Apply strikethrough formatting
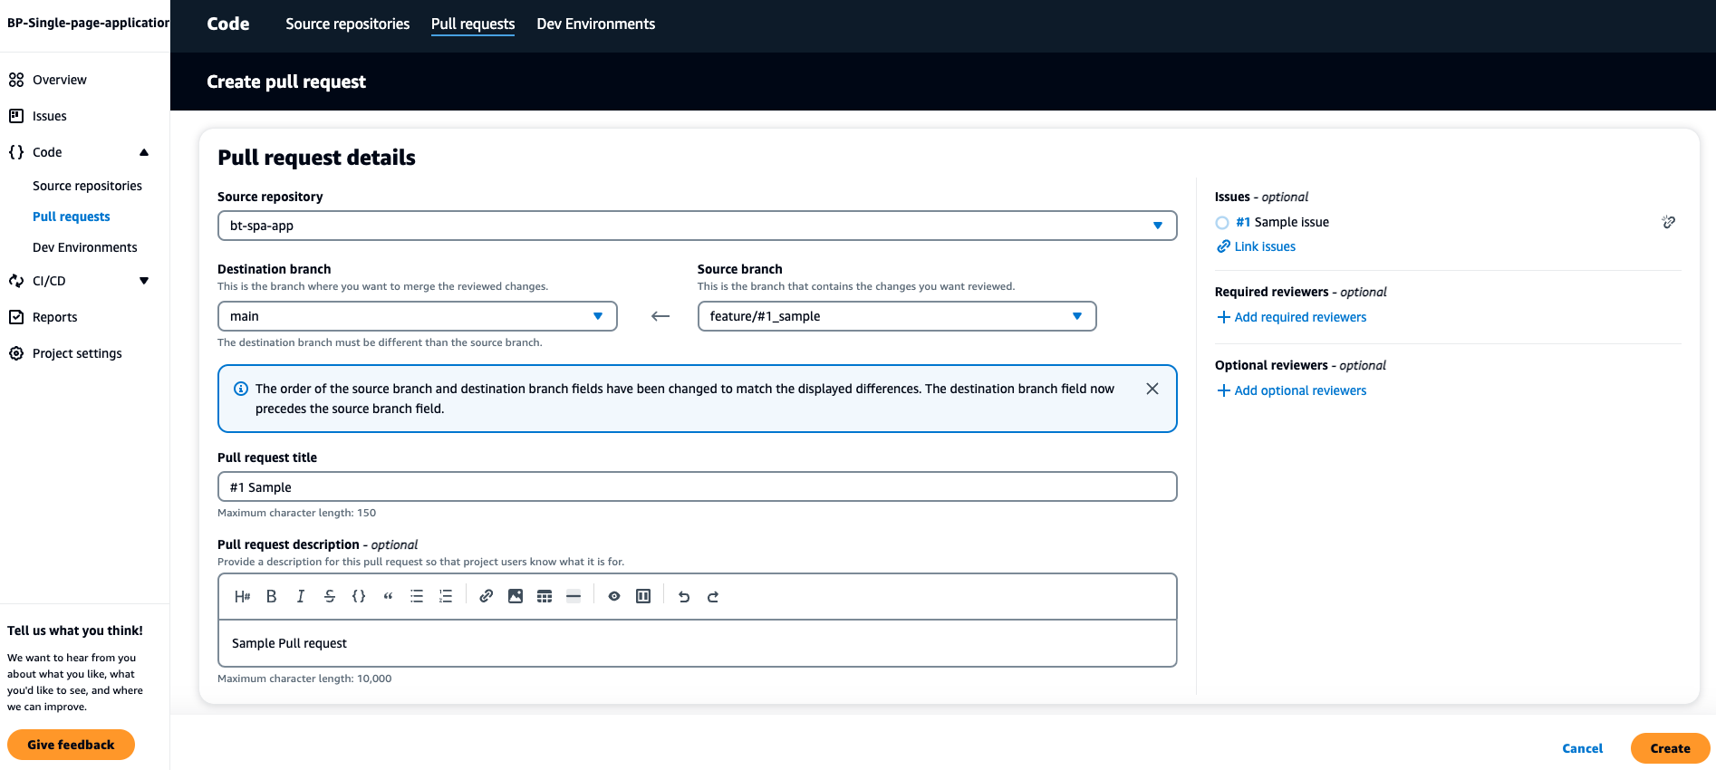 [x=329, y=596]
